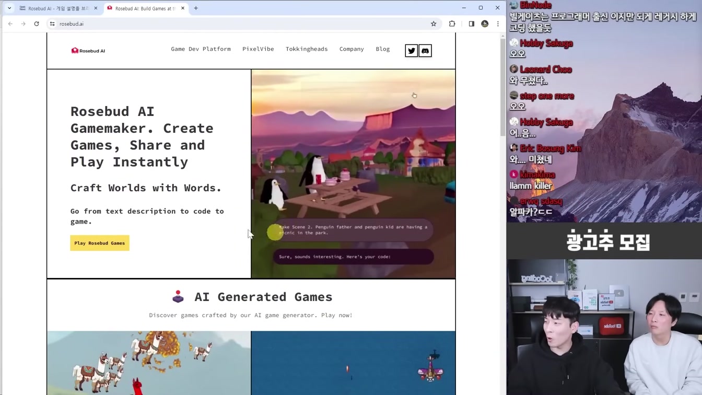702x395 pixels.
Task: Switch to first Rosebud AI tab
Action: [x=58, y=8]
